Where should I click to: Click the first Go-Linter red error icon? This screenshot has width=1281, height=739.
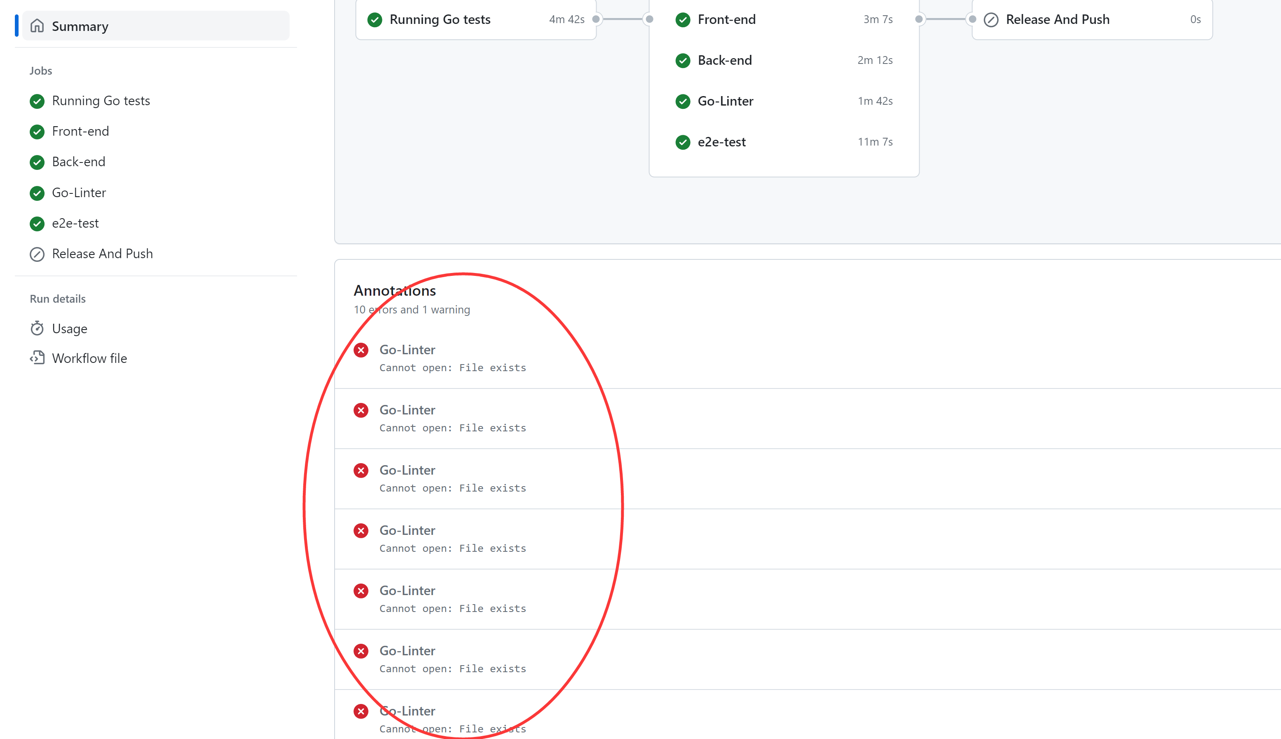click(361, 350)
